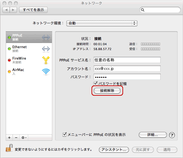This screenshot has height=158, width=183.
Task: Open the 詳細... advanced settings
Action: pos(153,135)
